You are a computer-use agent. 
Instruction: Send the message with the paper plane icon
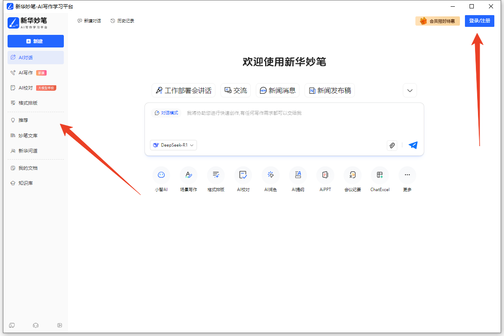click(413, 145)
